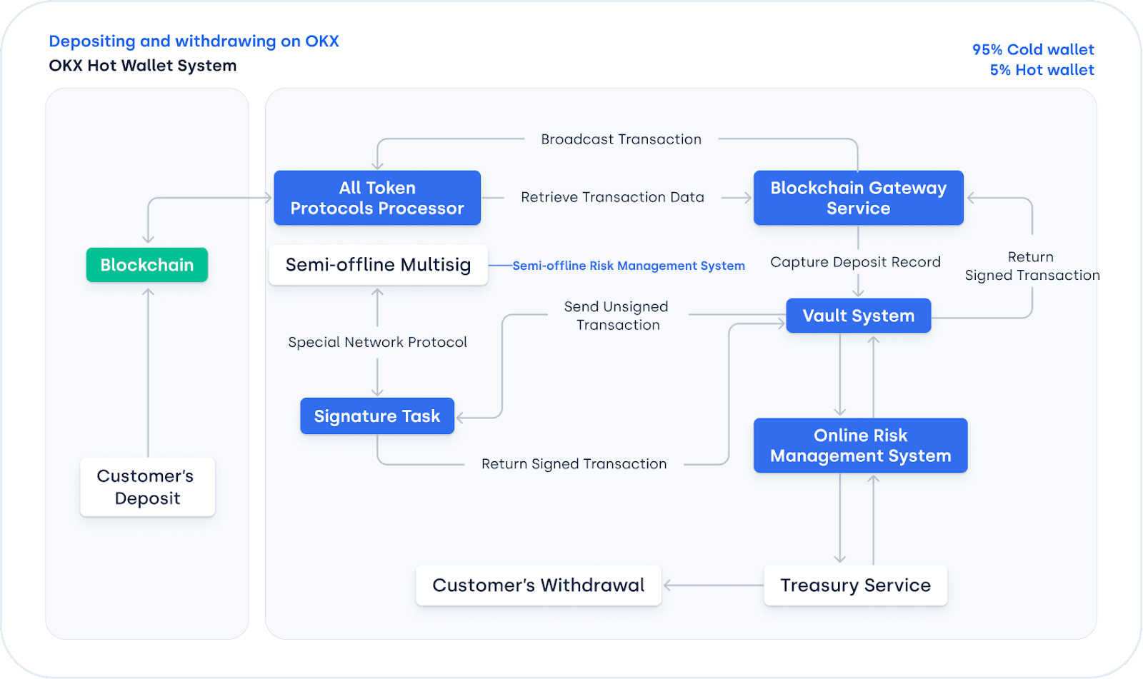Select the Customer's Deposit box

click(148, 487)
